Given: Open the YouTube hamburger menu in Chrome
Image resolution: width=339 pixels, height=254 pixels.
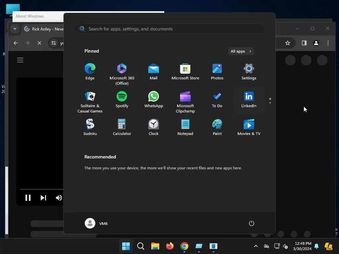Looking at the screenshot, I should point(20,60).
